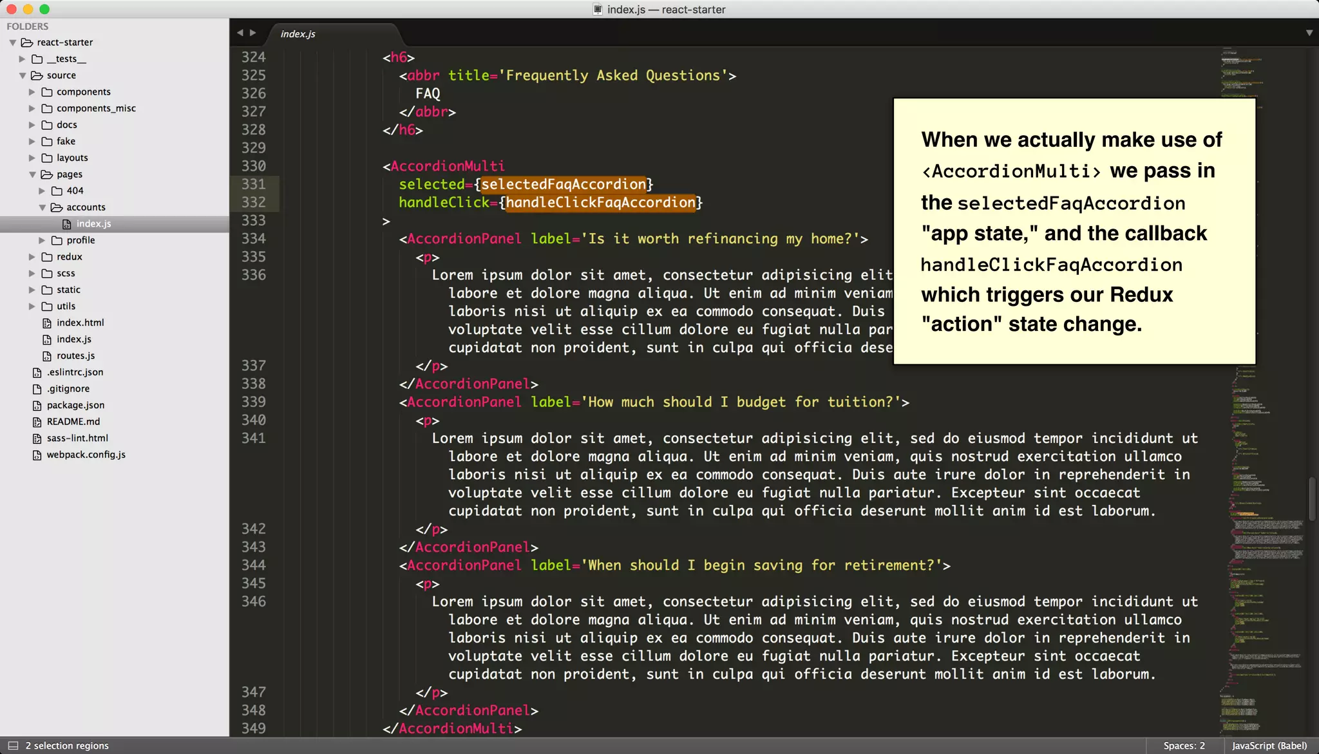
Task: Click the react-starter folder icon
Action: (27, 42)
